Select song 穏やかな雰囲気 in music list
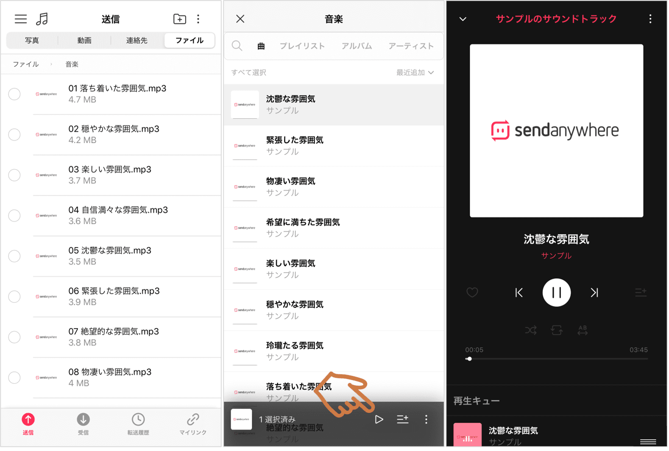The height and width of the screenshot is (451, 669). tap(334, 311)
